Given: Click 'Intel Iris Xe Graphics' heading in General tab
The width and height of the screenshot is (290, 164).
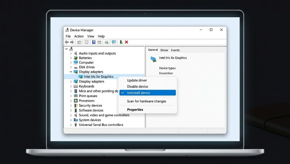Looking at the screenshot, I should 173,58.
